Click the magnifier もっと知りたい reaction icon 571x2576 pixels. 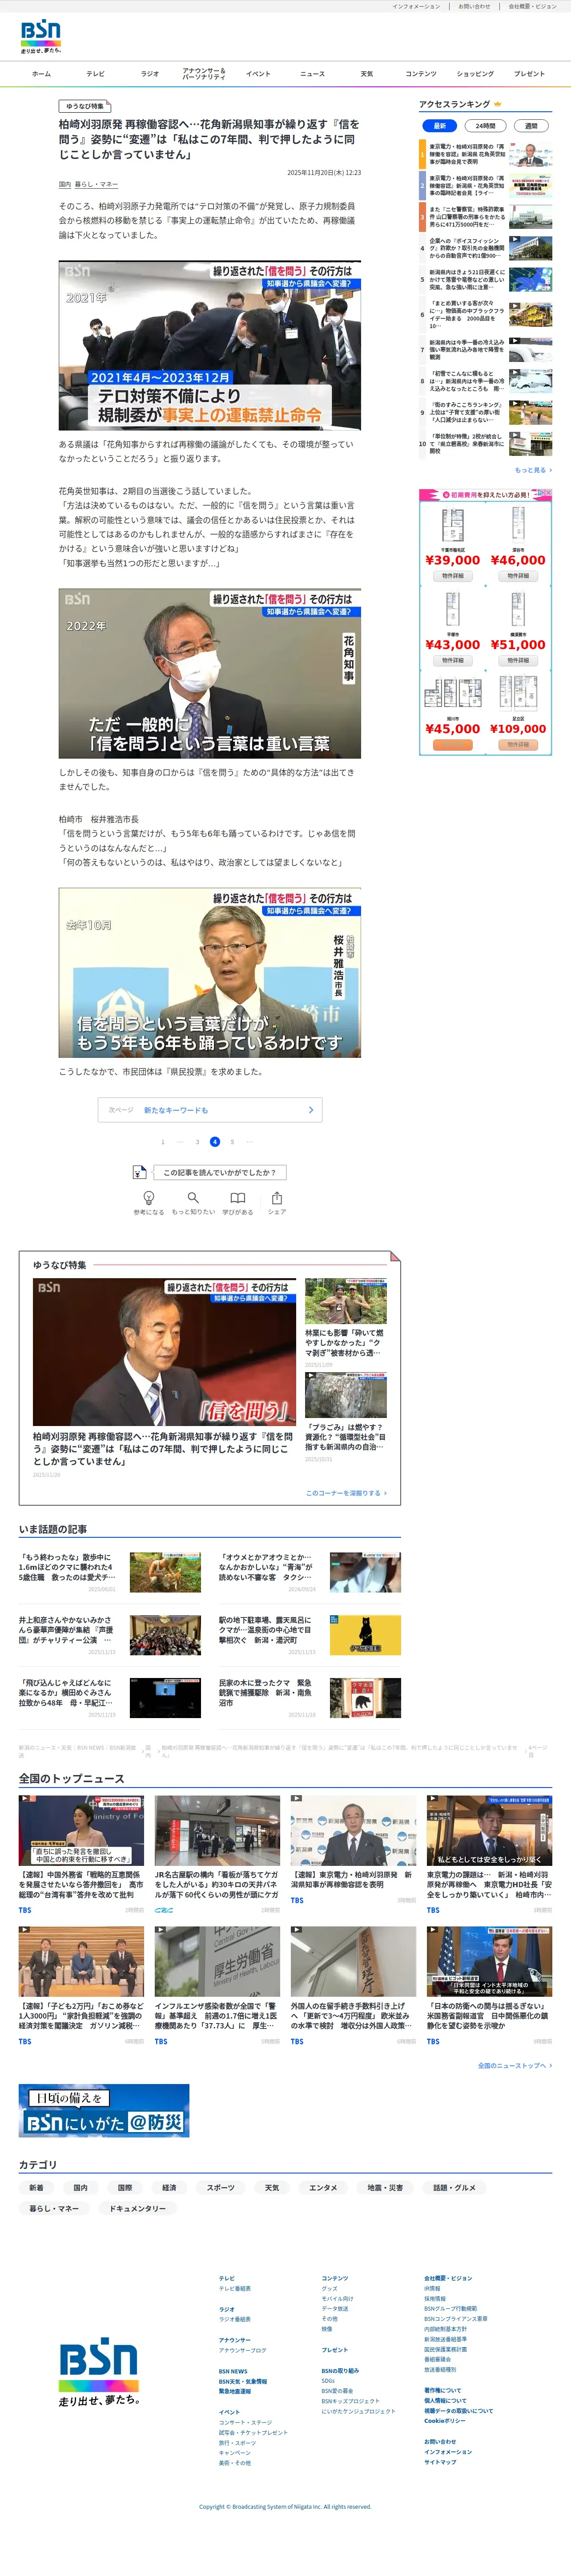tap(193, 1197)
